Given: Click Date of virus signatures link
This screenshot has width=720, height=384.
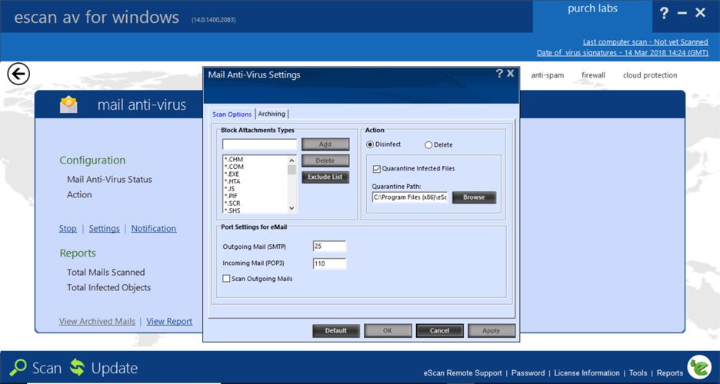Looking at the screenshot, I should [x=622, y=53].
